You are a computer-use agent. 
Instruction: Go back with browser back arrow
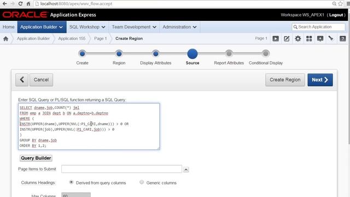click(x=4, y=4)
